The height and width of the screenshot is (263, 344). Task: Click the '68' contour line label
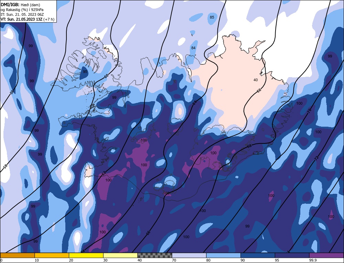tap(249, 146)
